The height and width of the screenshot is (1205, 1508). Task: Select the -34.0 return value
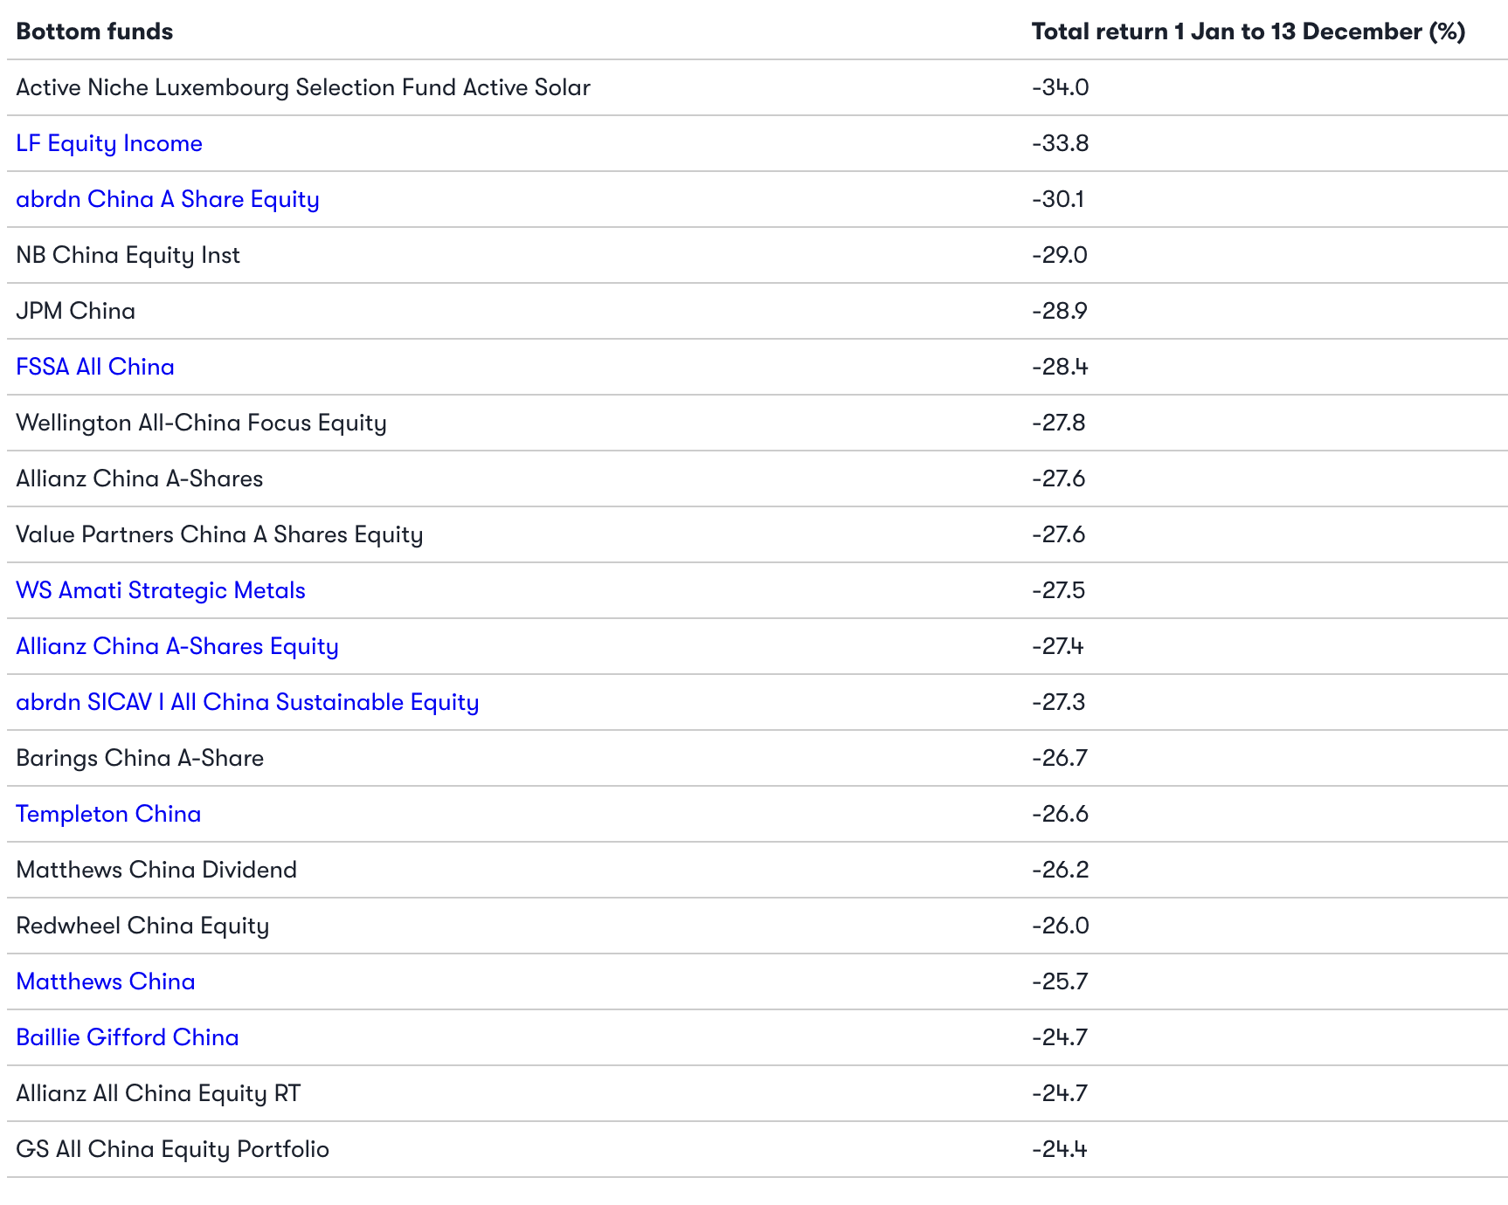pos(1061,87)
